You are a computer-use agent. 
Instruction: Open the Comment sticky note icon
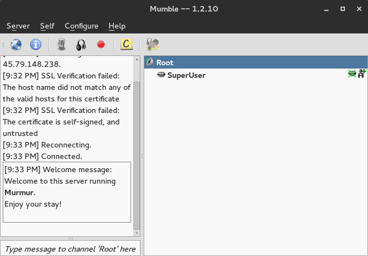127,44
